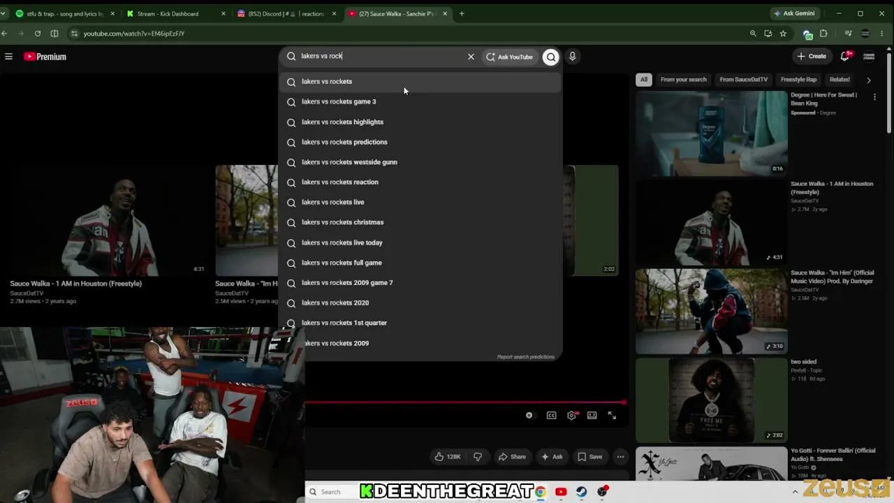Pick suggestion 'lakers vs rockets 2020'

(x=420, y=302)
